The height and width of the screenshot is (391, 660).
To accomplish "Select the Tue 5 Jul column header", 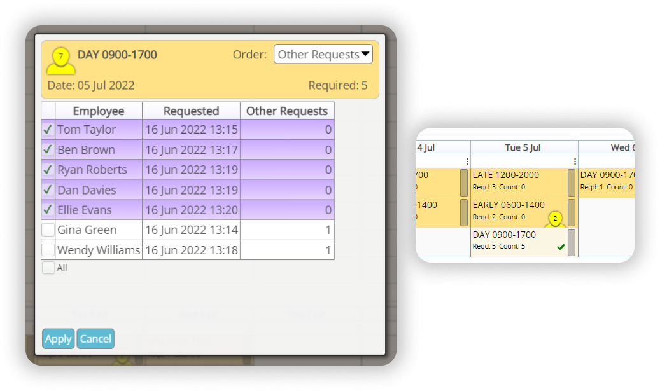I will pyautogui.click(x=523, y=146).
